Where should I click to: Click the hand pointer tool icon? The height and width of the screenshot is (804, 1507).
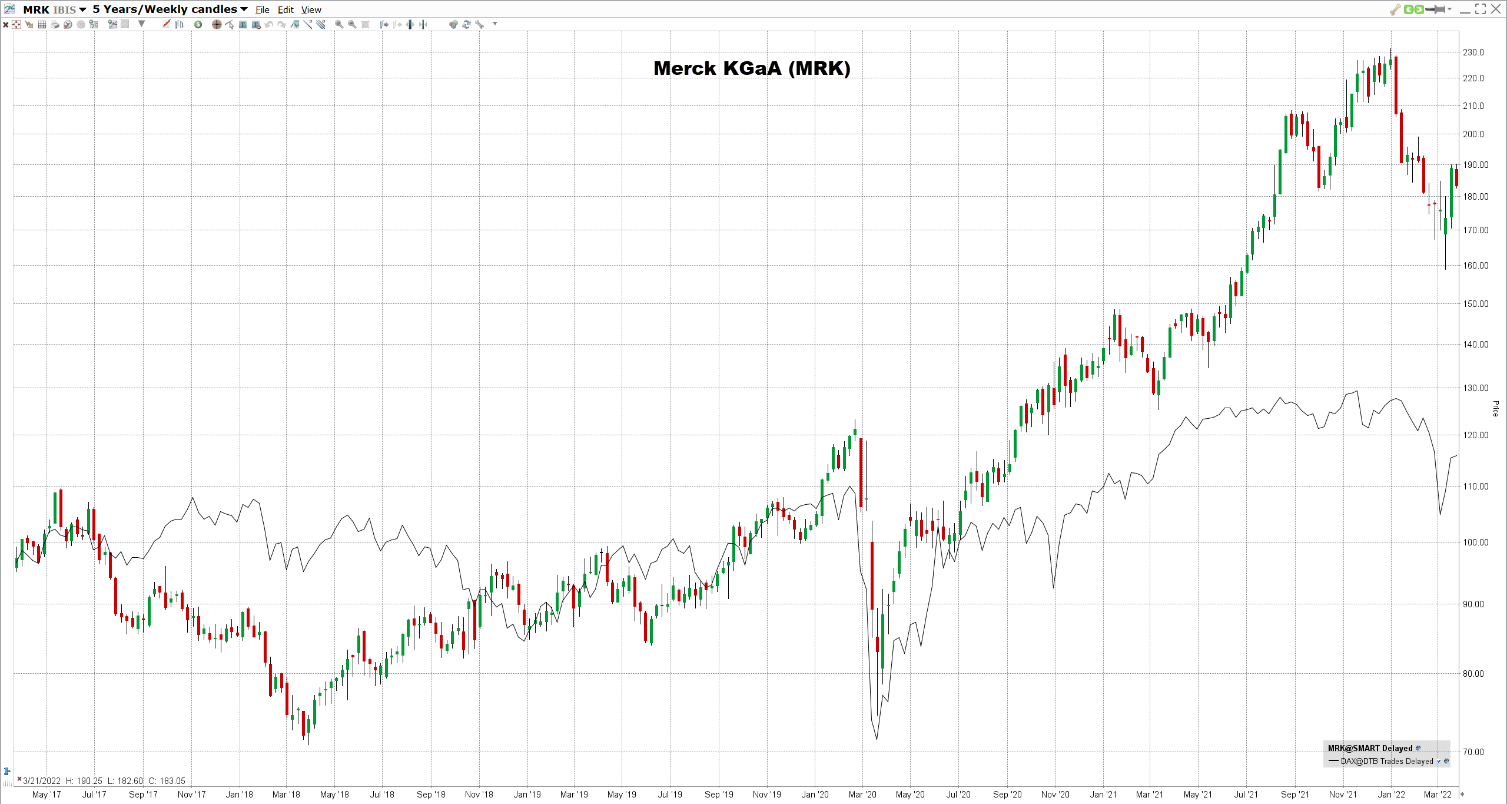pyautogui.click(x=29, y=25)
